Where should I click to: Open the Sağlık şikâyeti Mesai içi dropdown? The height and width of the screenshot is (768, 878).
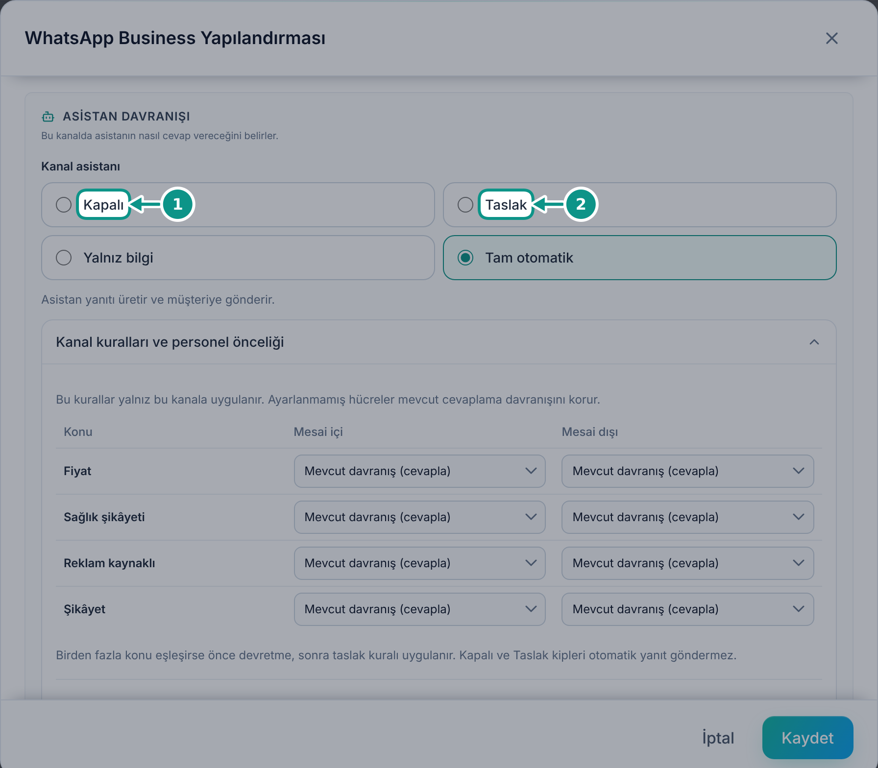419,517
